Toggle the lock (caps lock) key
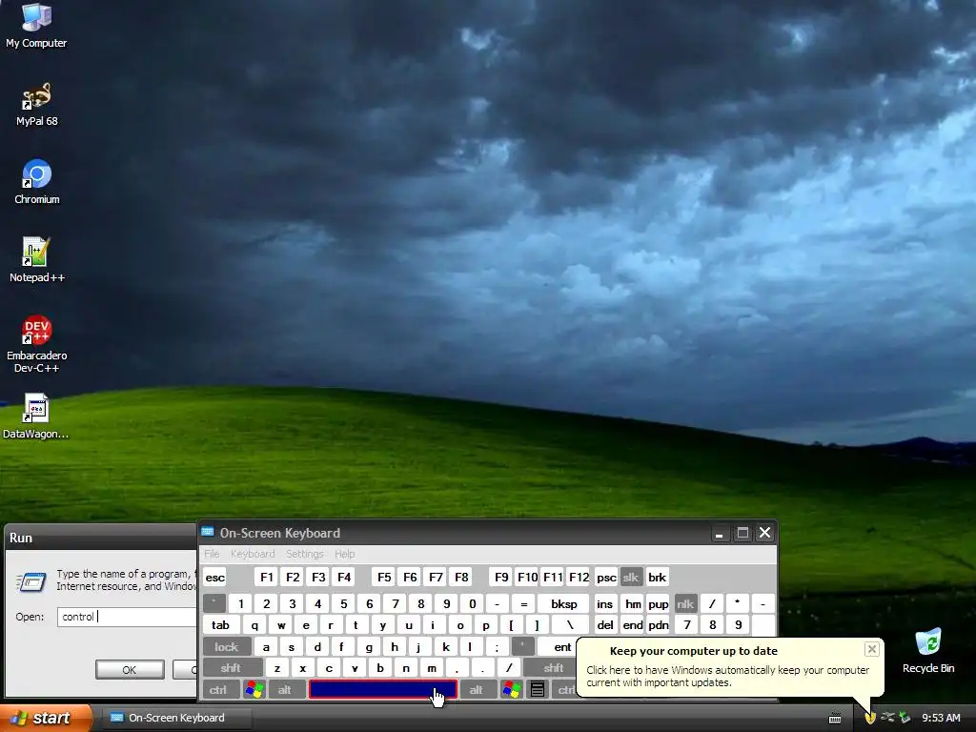The height and width of the screenshot is (732, 976). coord(227,647)
